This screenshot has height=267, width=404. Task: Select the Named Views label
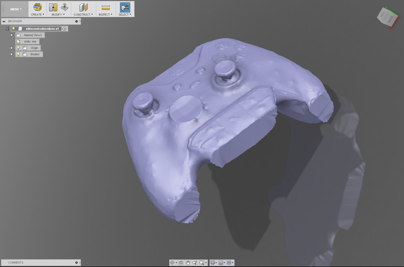33,35
